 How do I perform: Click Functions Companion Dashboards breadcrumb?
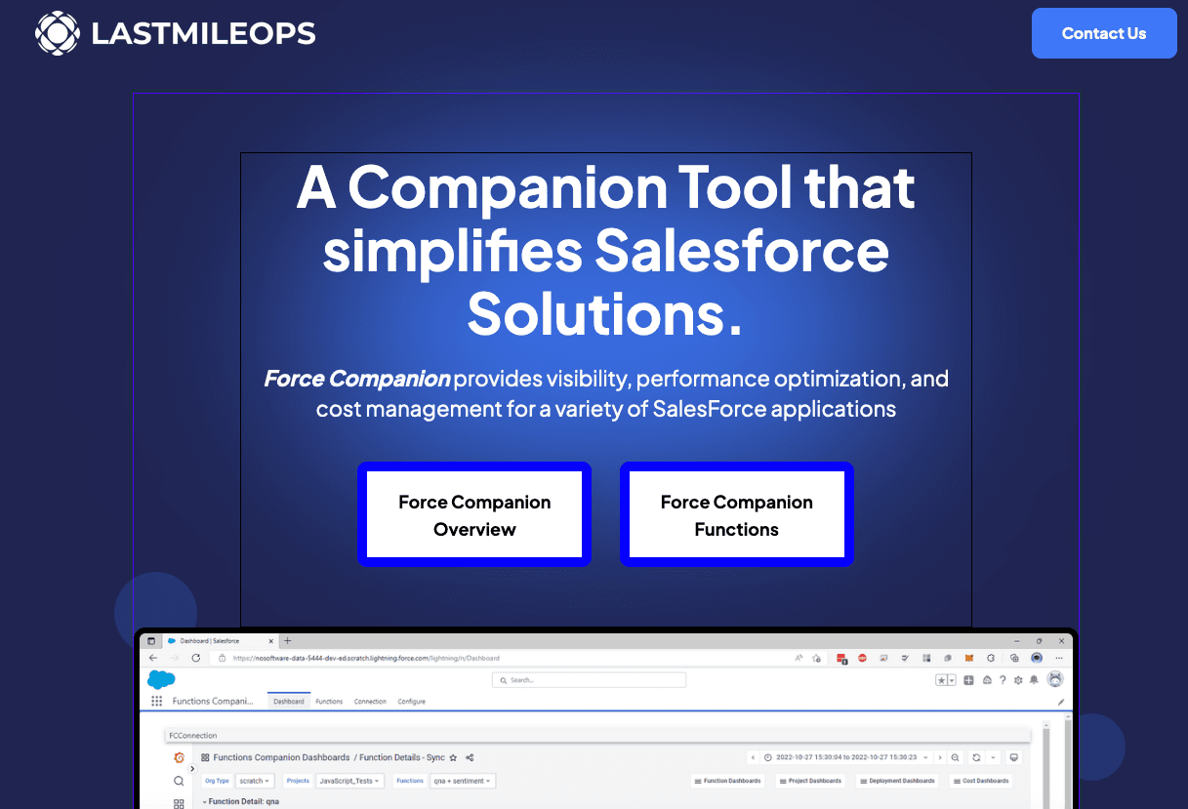(x=281, y=757)
